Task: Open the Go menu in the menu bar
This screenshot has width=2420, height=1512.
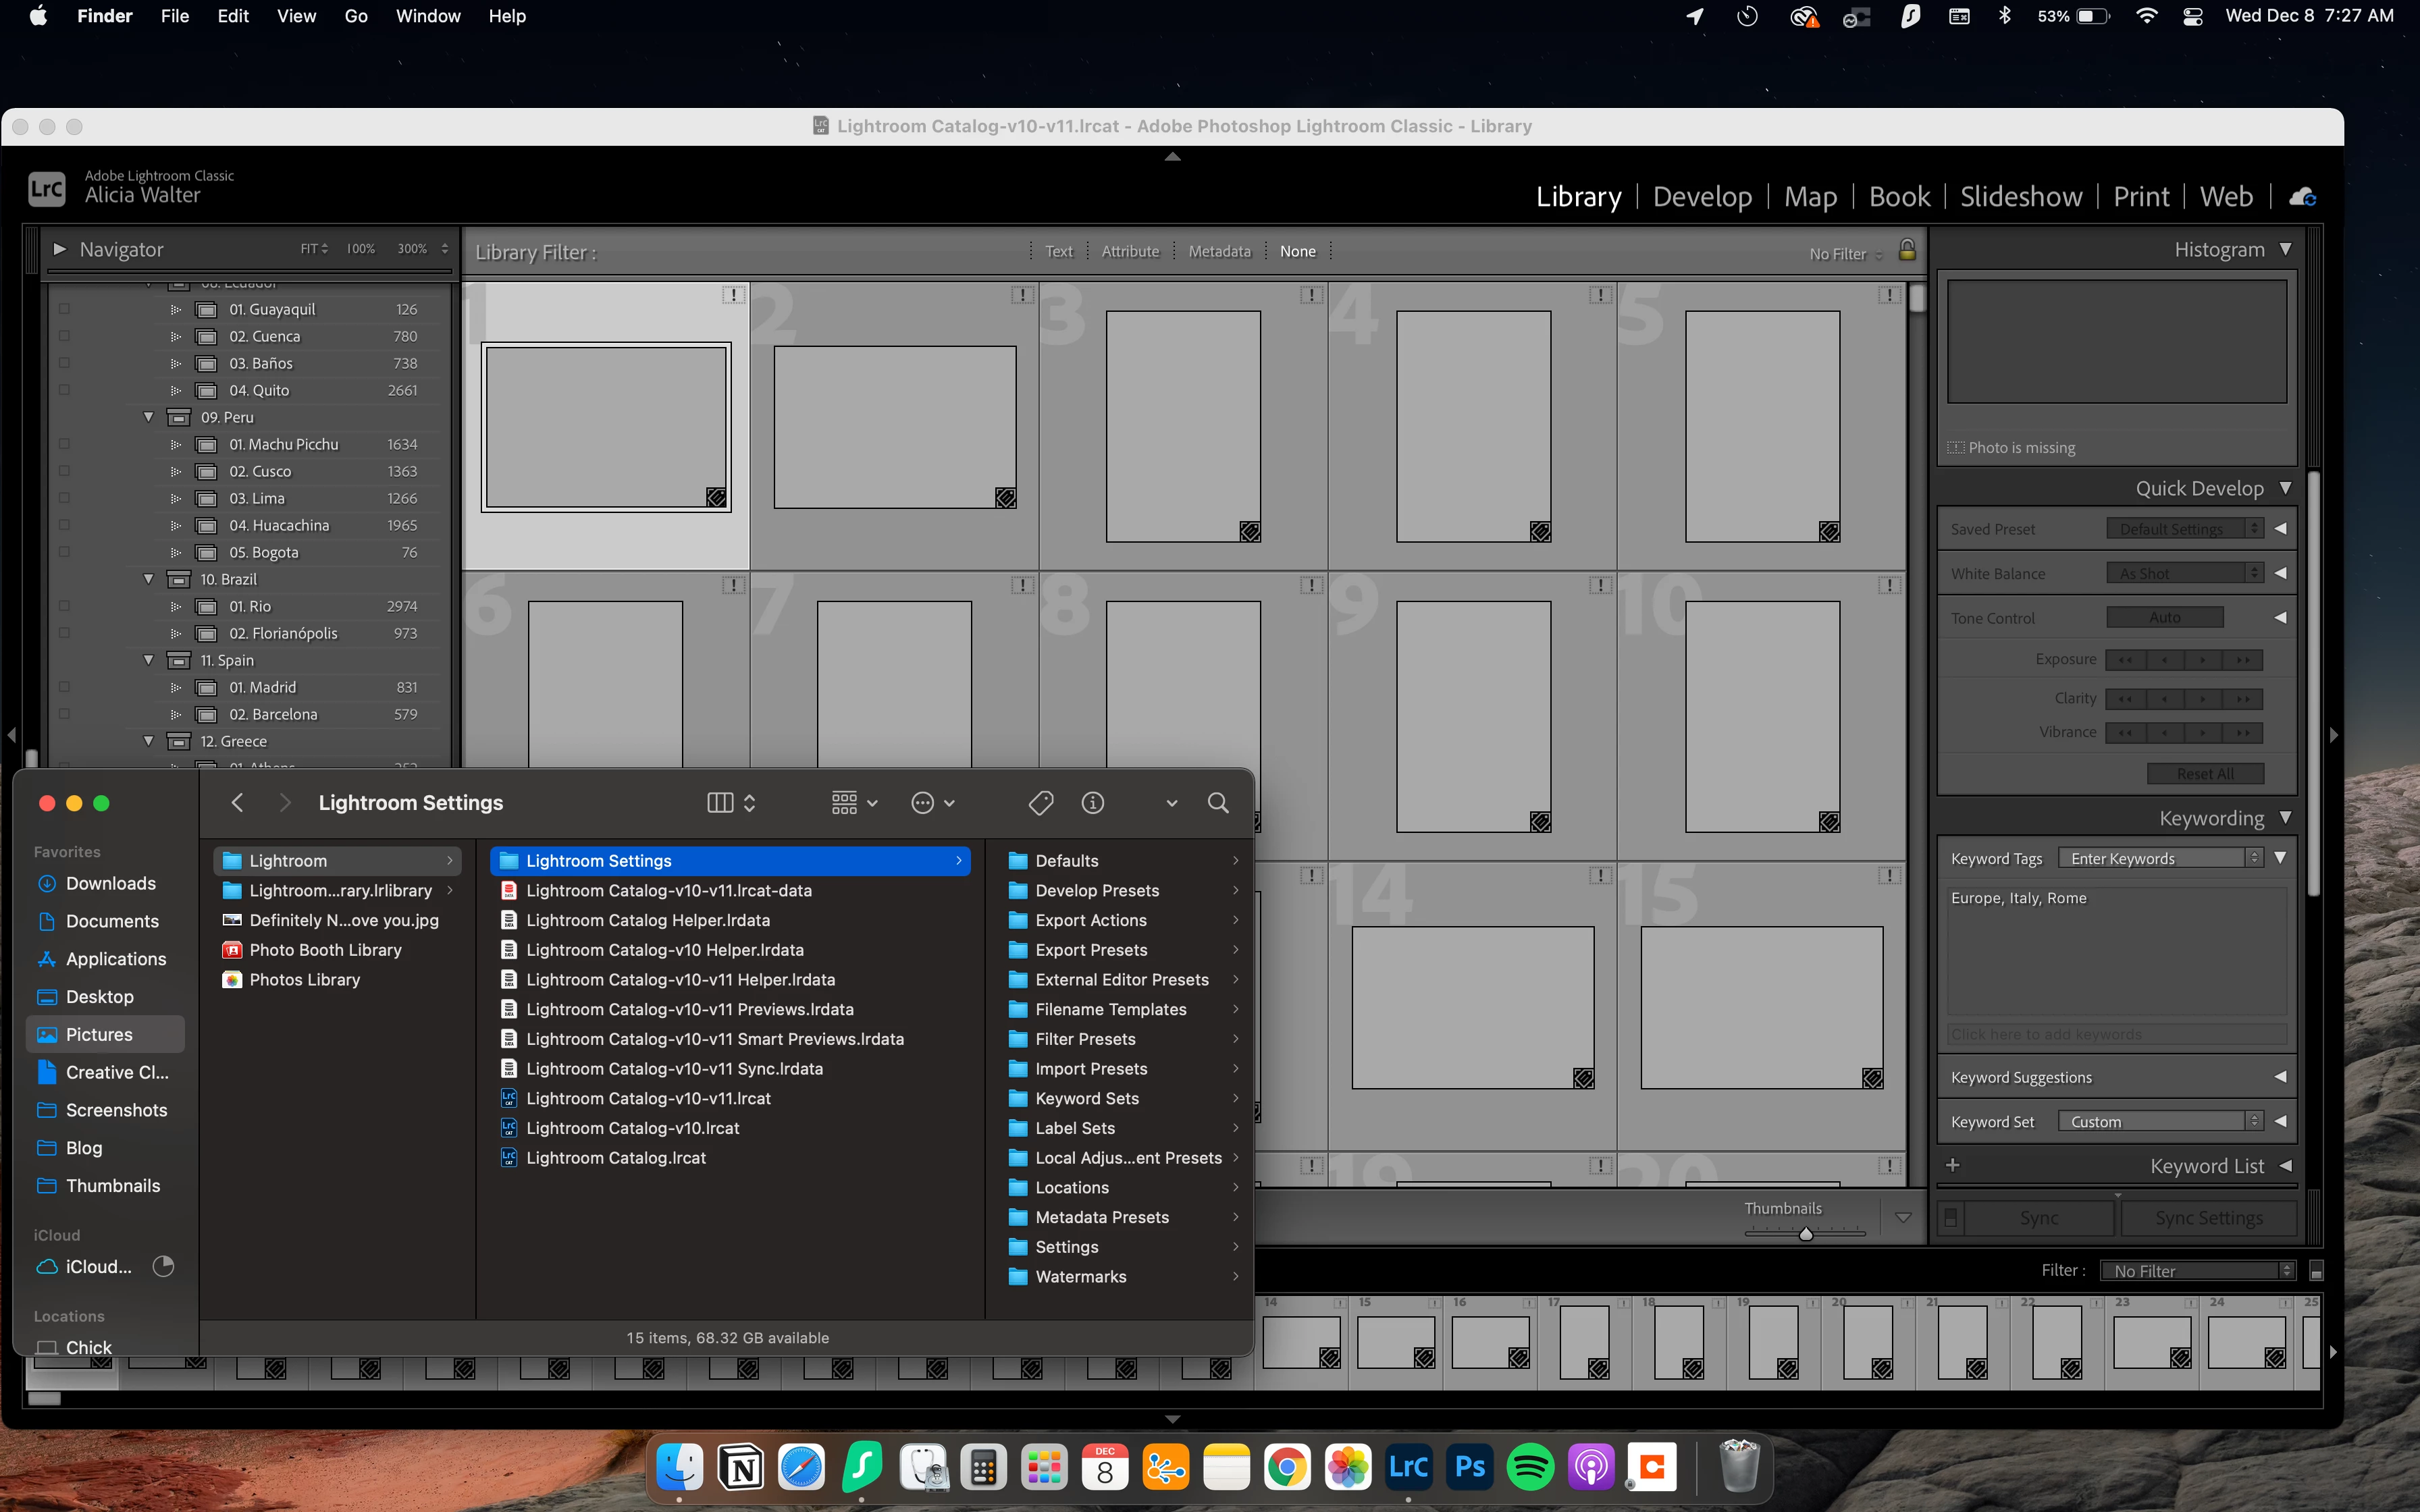Action: 355,16
